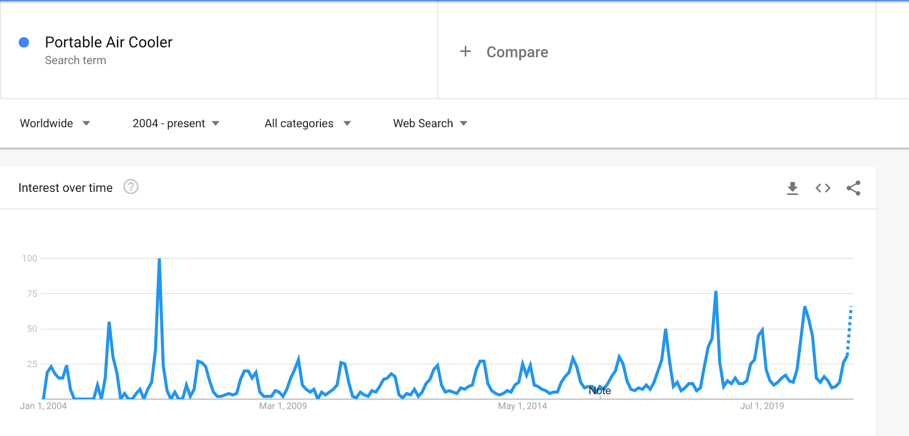Screen dimensions: 909x436
Task: Click the Interest over time heading
Action: [x=65, y=188]
